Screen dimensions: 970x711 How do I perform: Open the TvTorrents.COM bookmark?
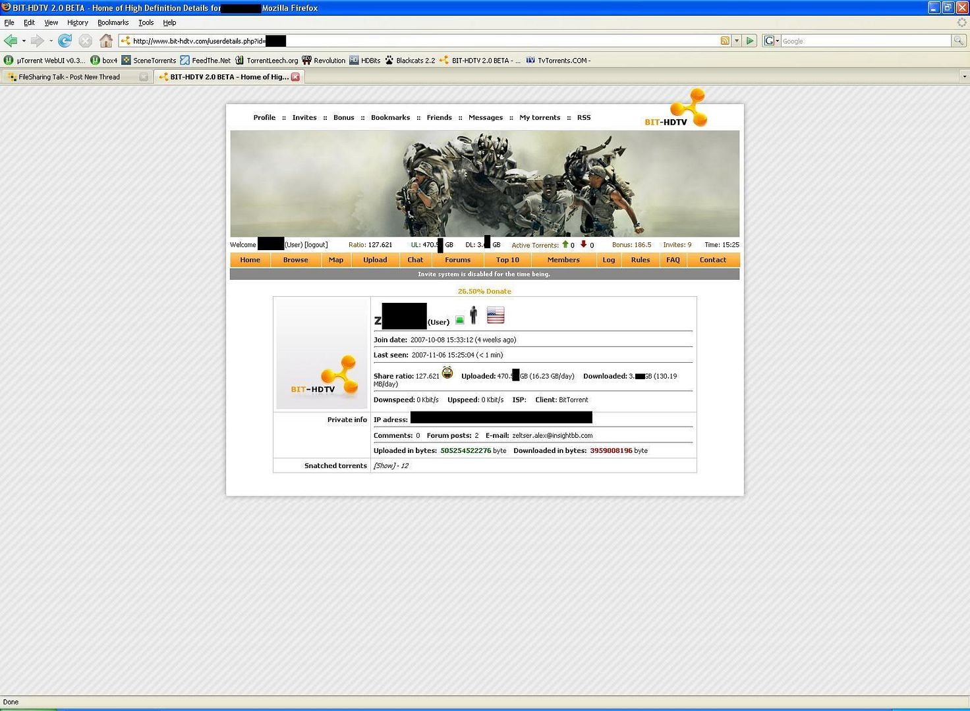[x=558, y=60]
